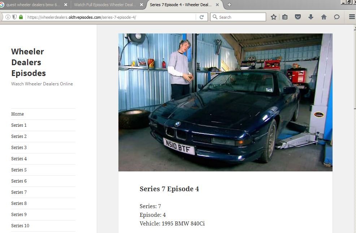Reload the current page

tap(201, 17)
